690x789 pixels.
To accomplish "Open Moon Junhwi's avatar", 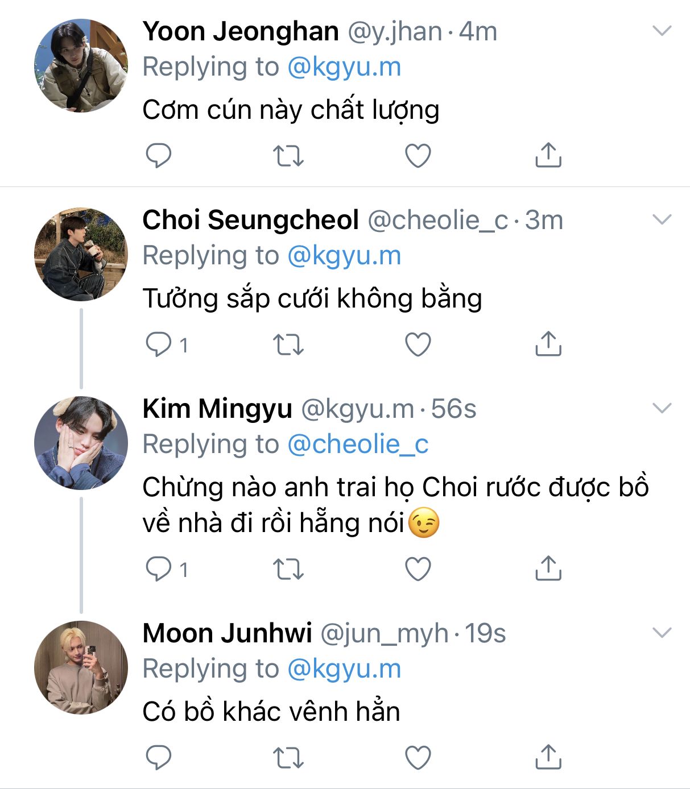I will tap(81, 667).
